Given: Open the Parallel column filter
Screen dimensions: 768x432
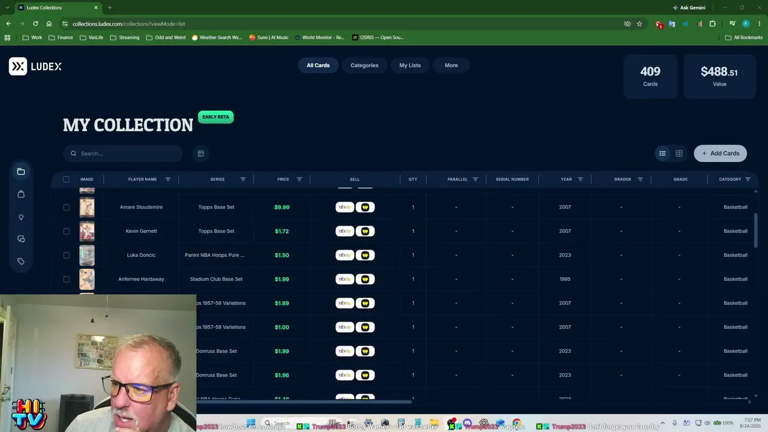Looking at the screenshot, I should click(475, 179).
